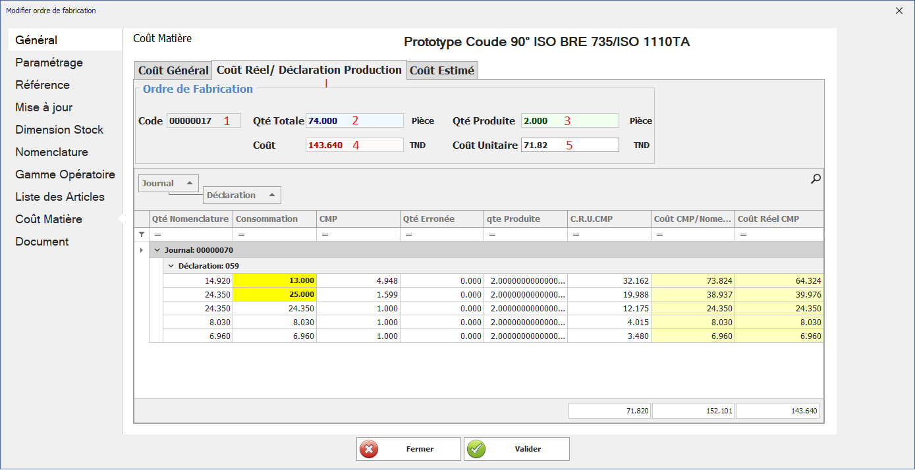Screen dimensions: 915x470
Task: Collapse the Journal: 00000070 group
Action: tap(157, 250)
